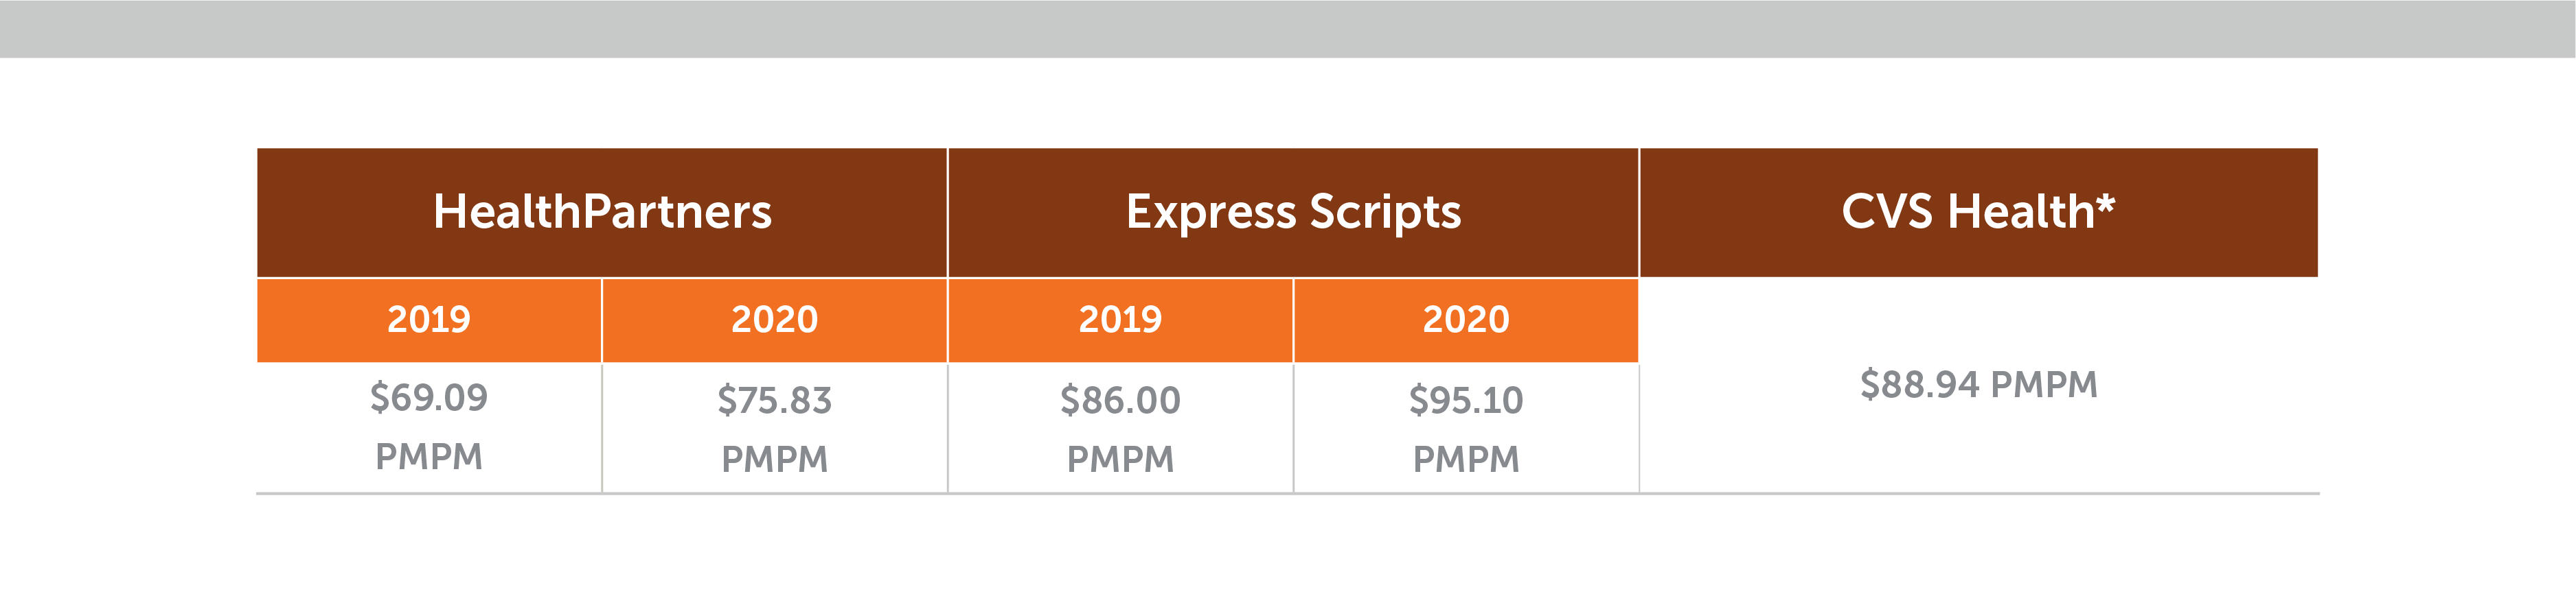Click the $88.94 amount
Viewport: 2576px width, 594px height.
click(x=1919, y=384)
